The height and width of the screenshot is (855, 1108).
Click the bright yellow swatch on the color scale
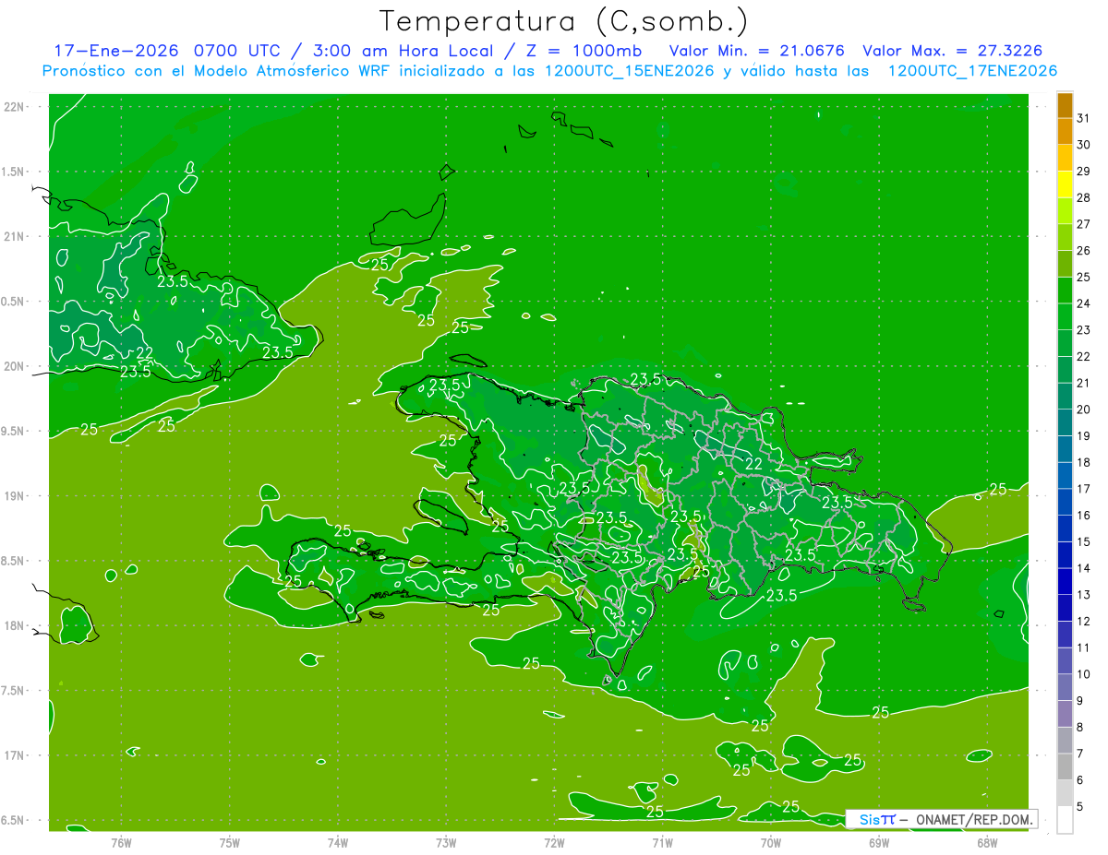1065,184
